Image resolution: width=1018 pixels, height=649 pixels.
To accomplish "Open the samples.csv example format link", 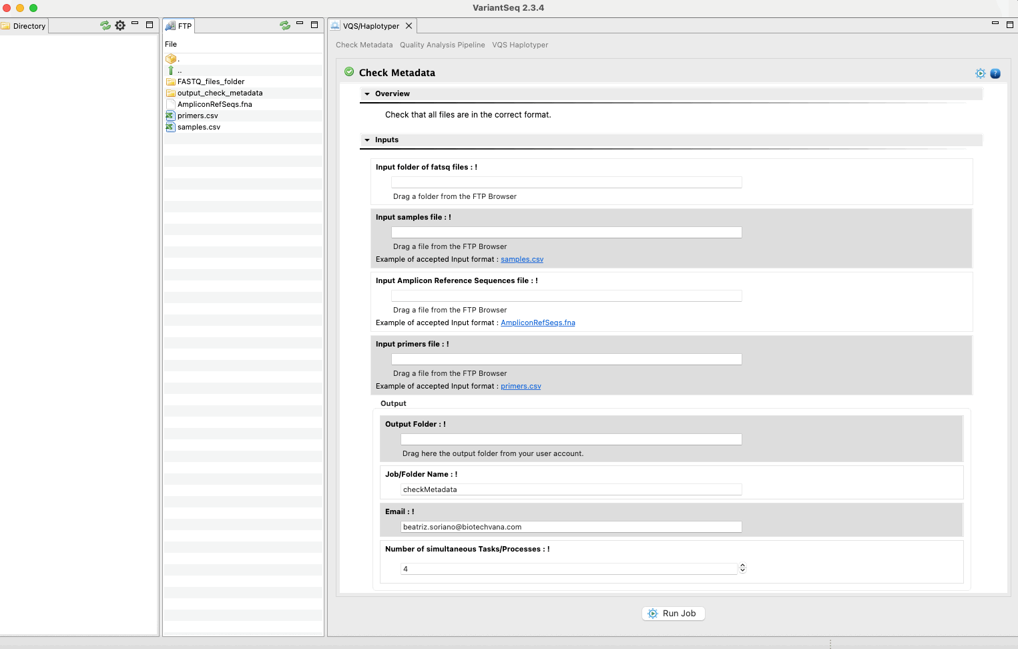I will (x=522, y=260).
